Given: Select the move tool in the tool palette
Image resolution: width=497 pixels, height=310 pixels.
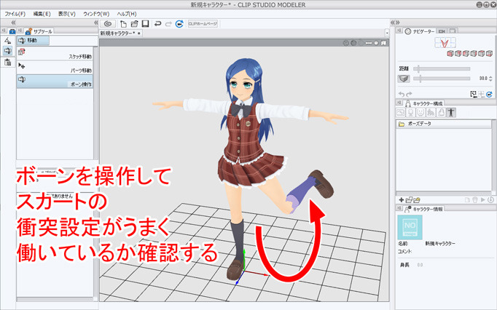Looking at the screenshot, I should [7, 51].
